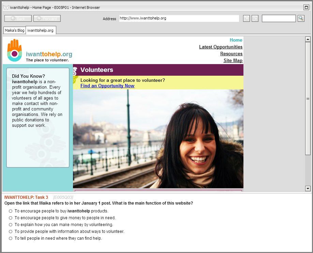The height and width of the screenshot is (253, 313).
Task: Click the maximize window icon in title bar
Action: (x=306, y=7)
